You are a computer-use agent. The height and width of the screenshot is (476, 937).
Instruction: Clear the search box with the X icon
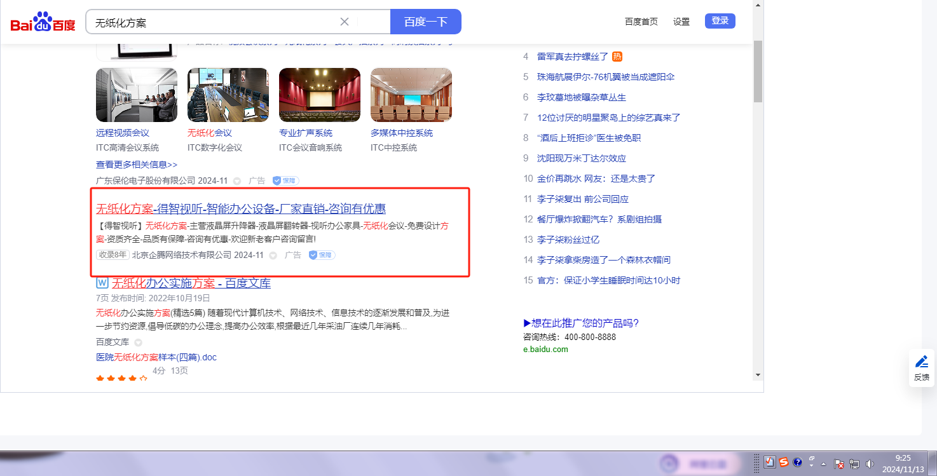pos(345,22)
